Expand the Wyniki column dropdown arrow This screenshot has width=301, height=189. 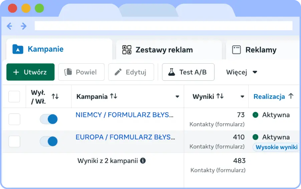pos(243,97)
